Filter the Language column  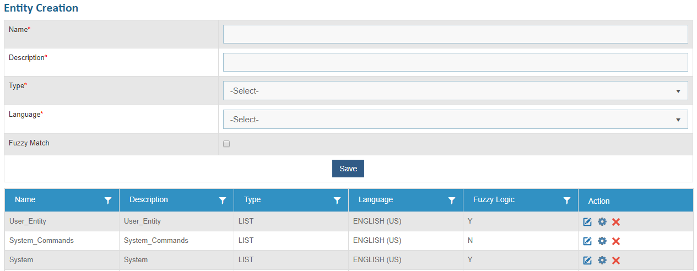click(452, 201)
